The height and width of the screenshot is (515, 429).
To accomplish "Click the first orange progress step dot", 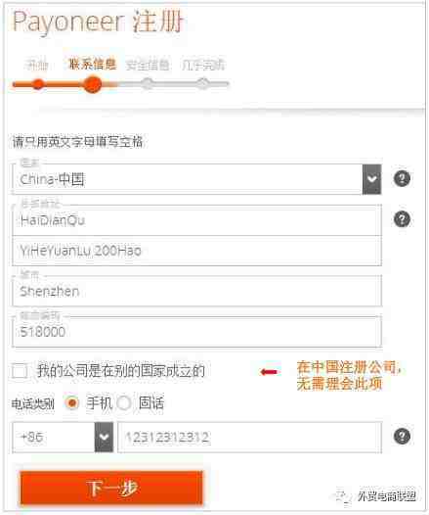I will pyautogui.click(x=38, y=84).
